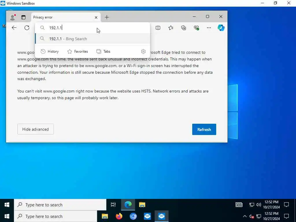296x222 pixels.
Task: Open network icon in lower tray
Action: 259,216
